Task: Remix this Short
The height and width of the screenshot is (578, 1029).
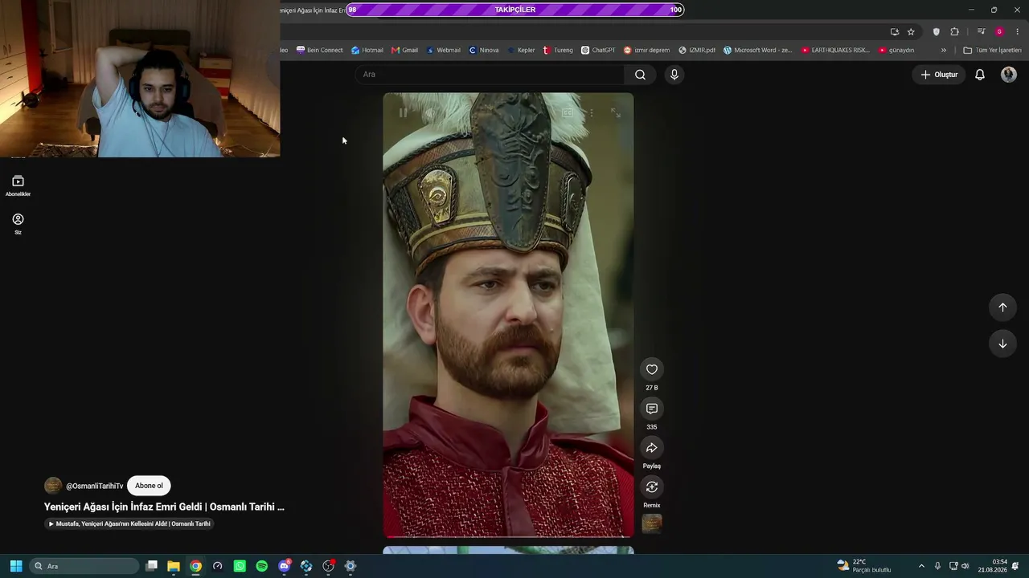Action: (x=652, y=487)
